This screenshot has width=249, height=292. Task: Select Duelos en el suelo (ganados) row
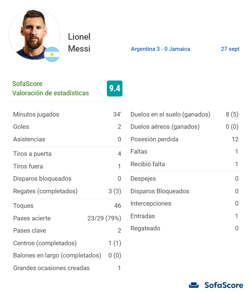coord(184,114)
